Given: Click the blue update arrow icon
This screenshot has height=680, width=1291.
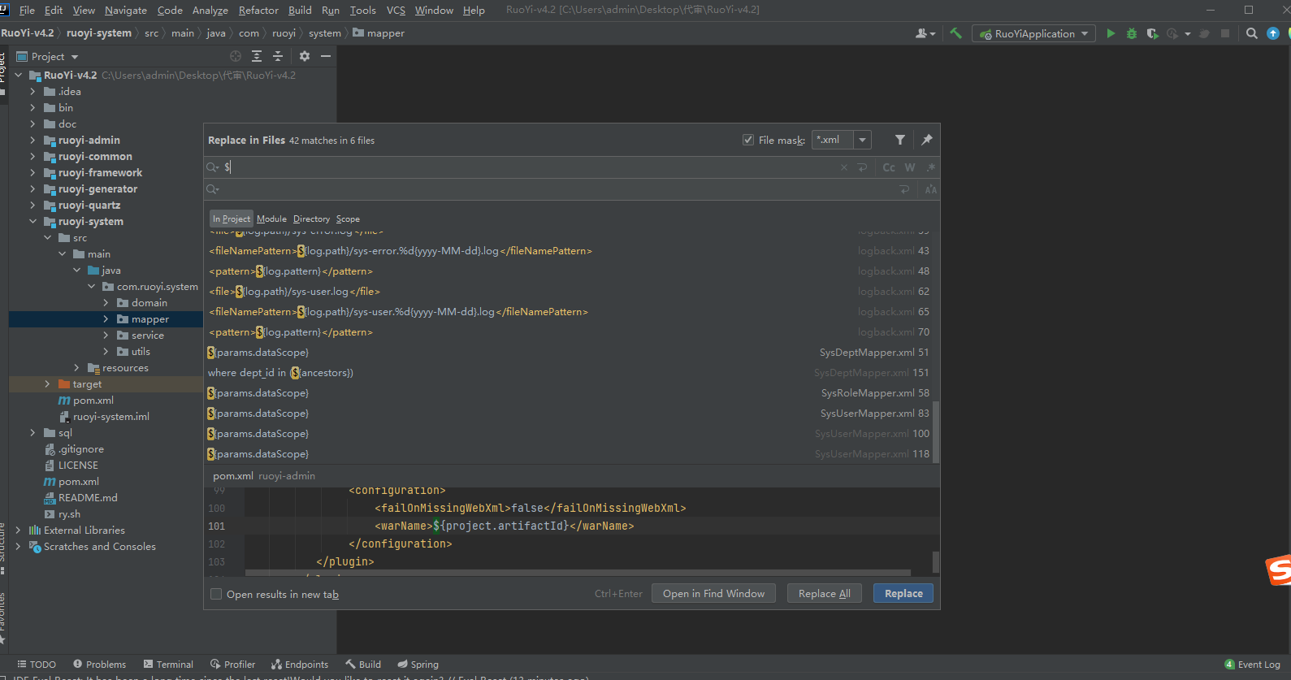Looking at the screenshot, I should [1273, 33].
